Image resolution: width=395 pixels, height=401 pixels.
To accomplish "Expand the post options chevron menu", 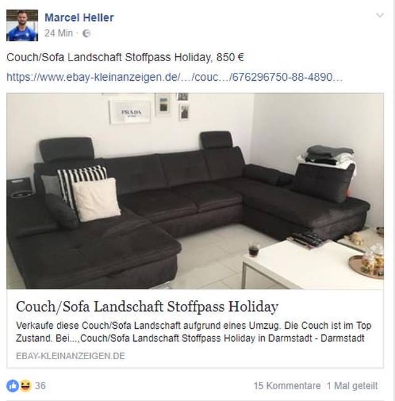I will (380, 15).
